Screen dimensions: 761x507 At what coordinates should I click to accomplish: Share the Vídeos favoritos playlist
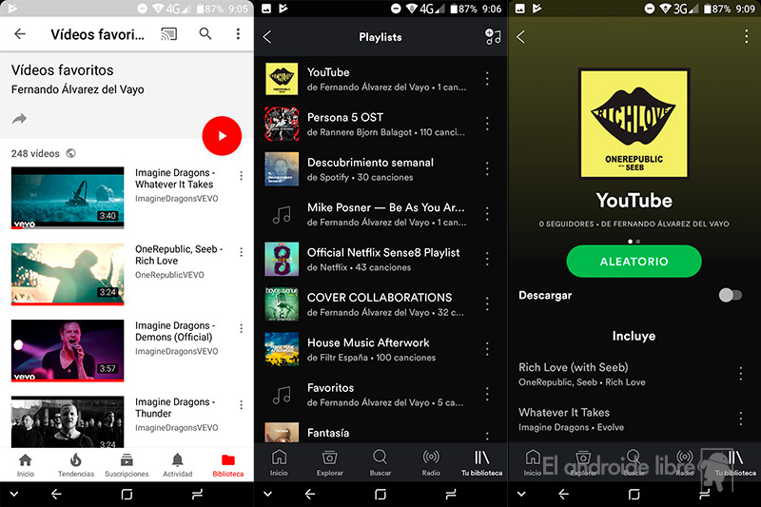pyautogui.click(x=19, y=118)
